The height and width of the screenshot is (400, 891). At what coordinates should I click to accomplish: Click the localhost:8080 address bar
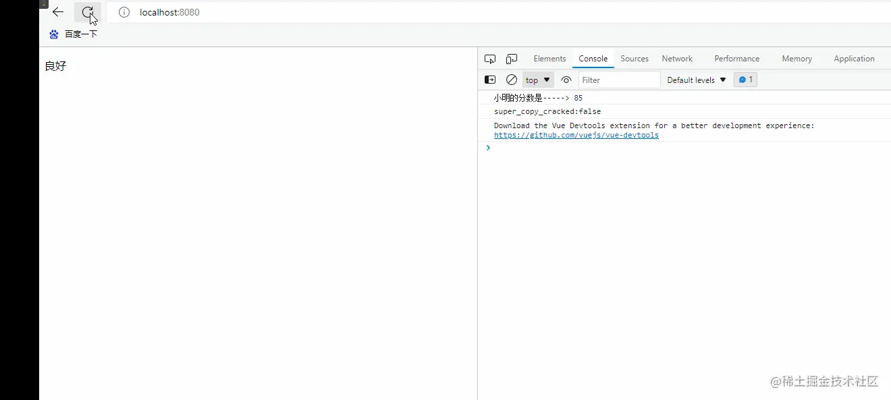[x=498, y=12]
